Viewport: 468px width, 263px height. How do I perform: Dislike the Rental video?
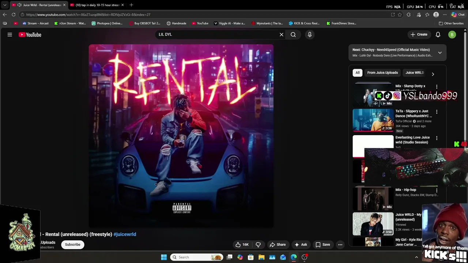click(258, 244)
